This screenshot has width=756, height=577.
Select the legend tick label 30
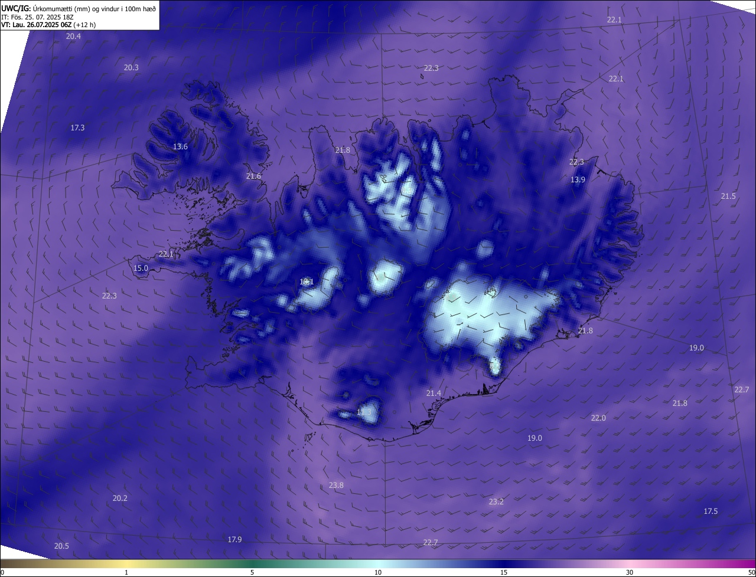(630, 572)
